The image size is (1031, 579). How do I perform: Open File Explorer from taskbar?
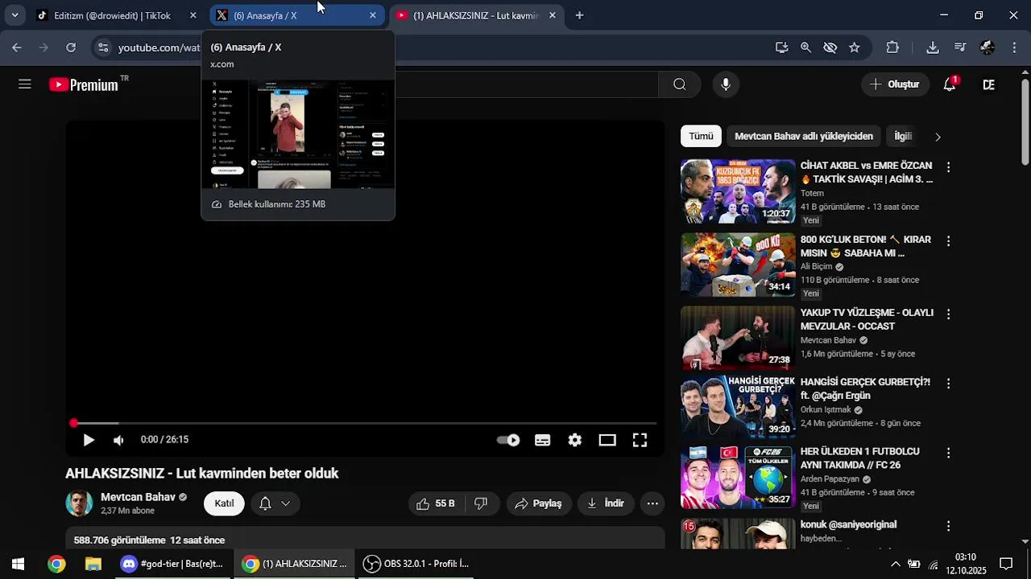[x=93, y=564]
